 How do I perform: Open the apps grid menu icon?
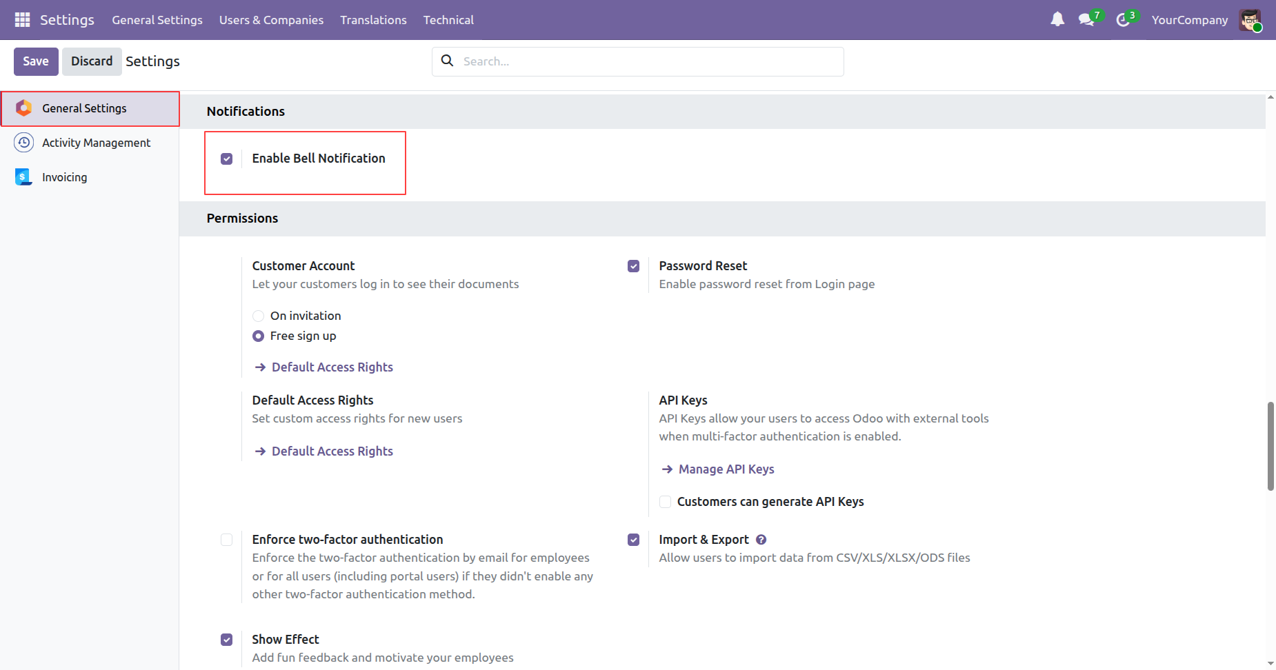click(22, 20)
